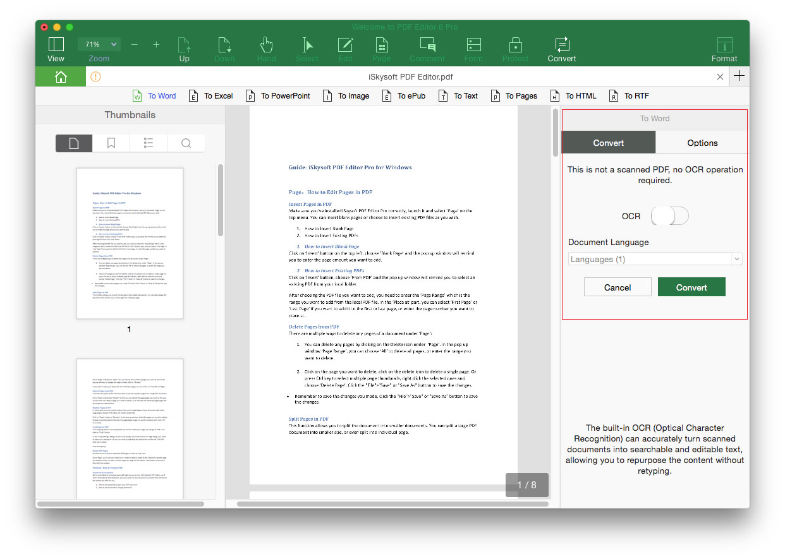Screen dimensions: 785x559
Task: Show page thumbnails view icon
Action: coord(74,143)
